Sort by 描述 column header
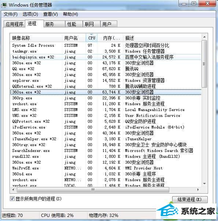This screenshot has width=218, height=221. [162, 38]
